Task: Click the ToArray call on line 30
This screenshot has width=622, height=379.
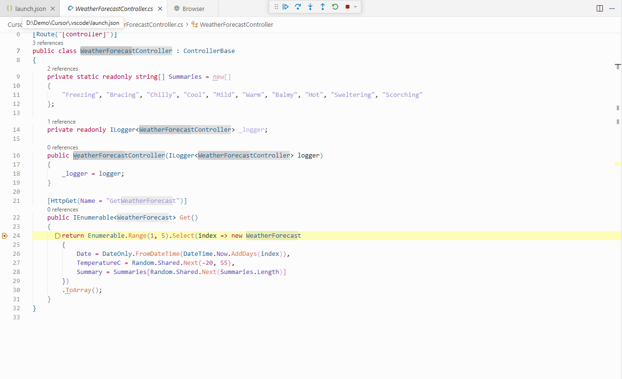Action: tap(78, 290)
